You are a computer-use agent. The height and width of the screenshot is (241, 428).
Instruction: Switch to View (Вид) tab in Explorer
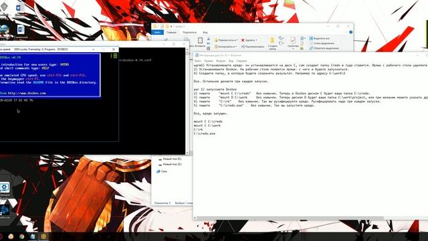tap(205, 32)
